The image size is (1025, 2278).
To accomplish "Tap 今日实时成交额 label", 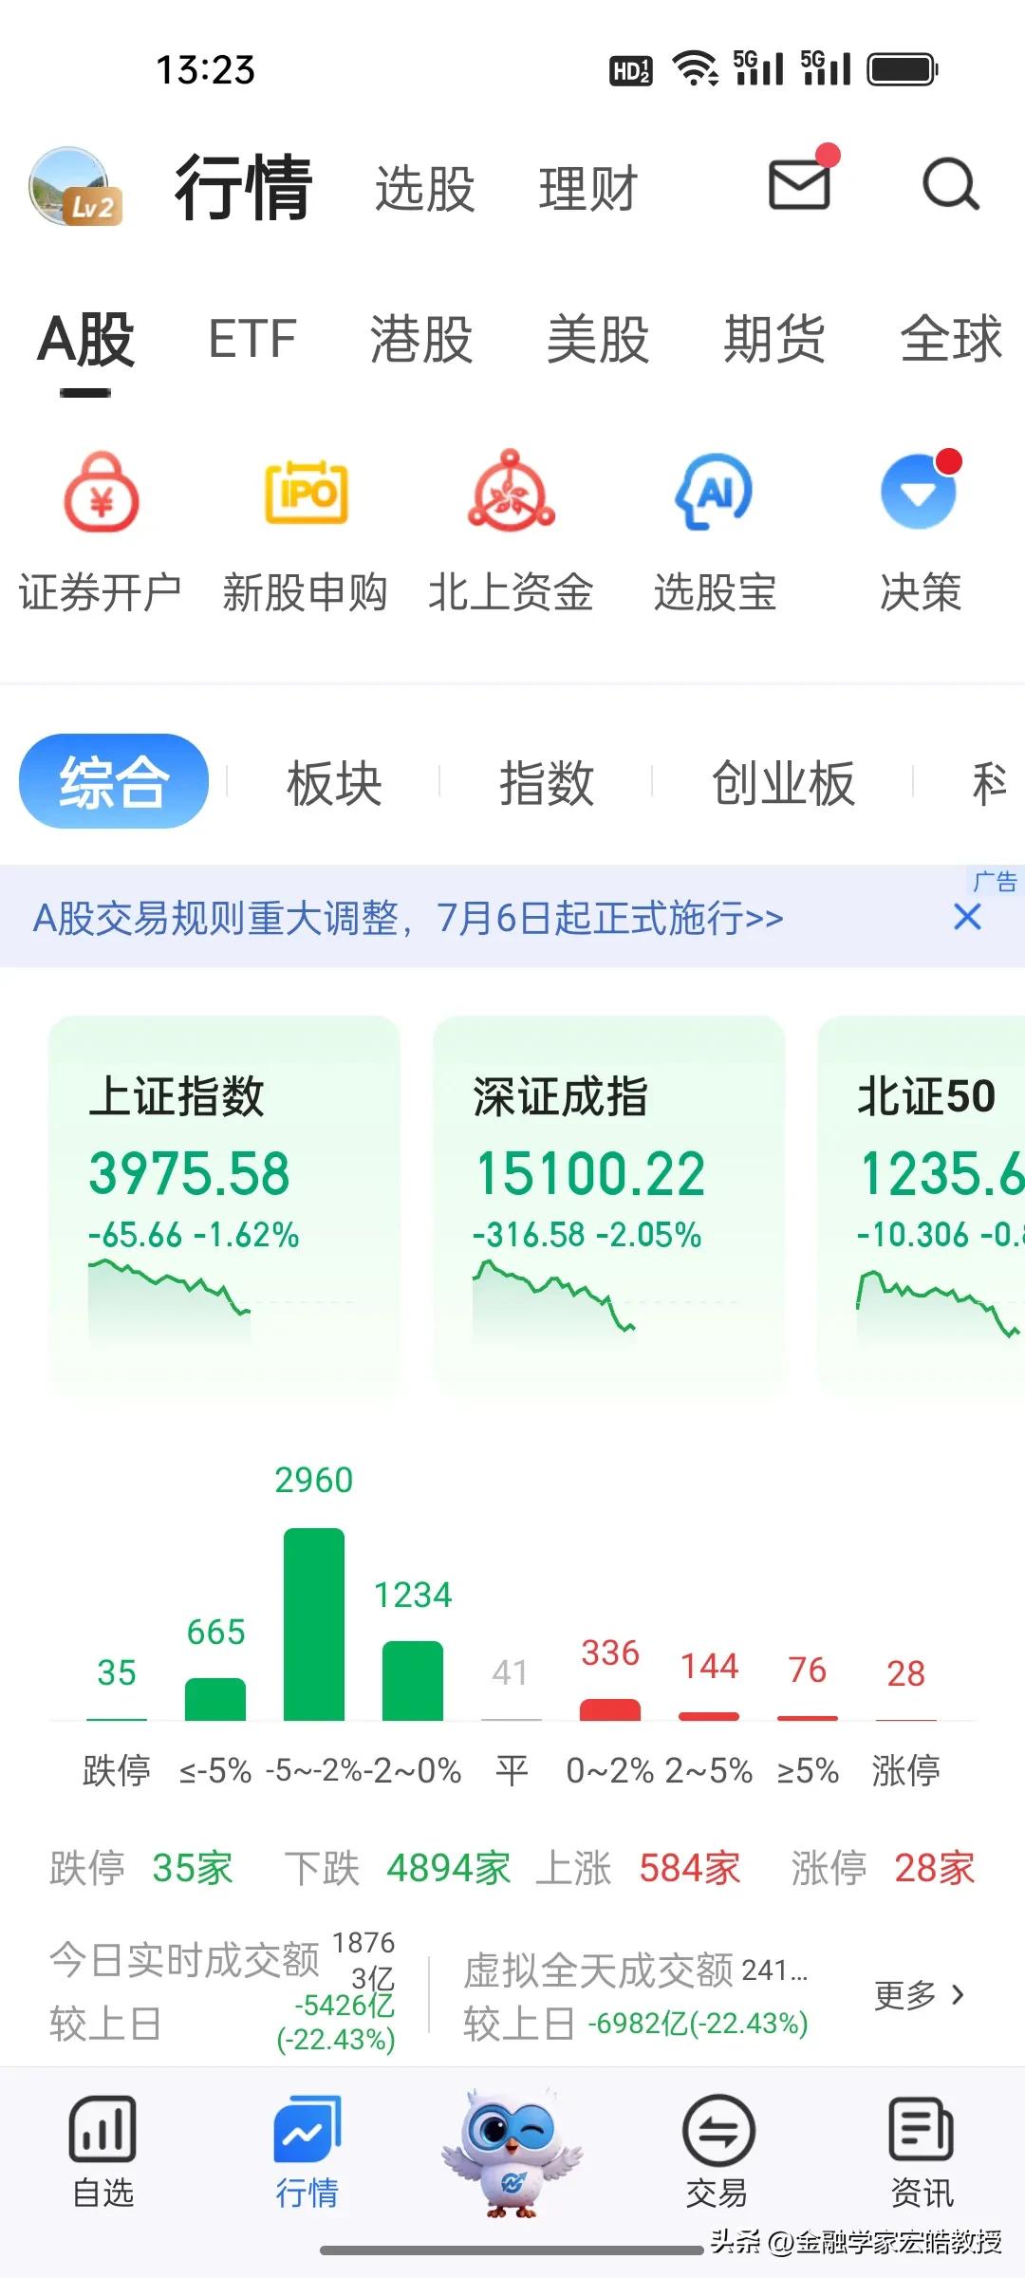I will (x=184, y=1959).
